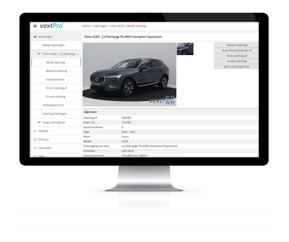Screen dimensions: 289x242
Task: Click the e-mail voertuig button on right
Action: pos(236,61)
